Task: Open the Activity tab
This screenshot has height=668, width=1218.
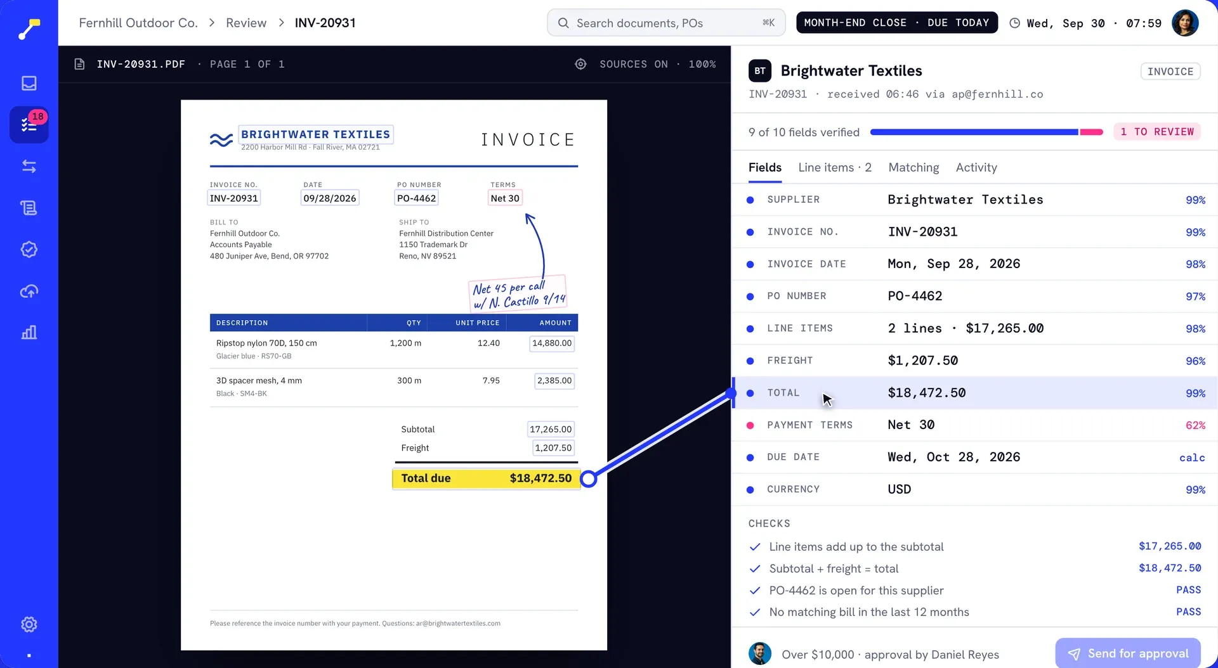Action: tap(976, 167)
